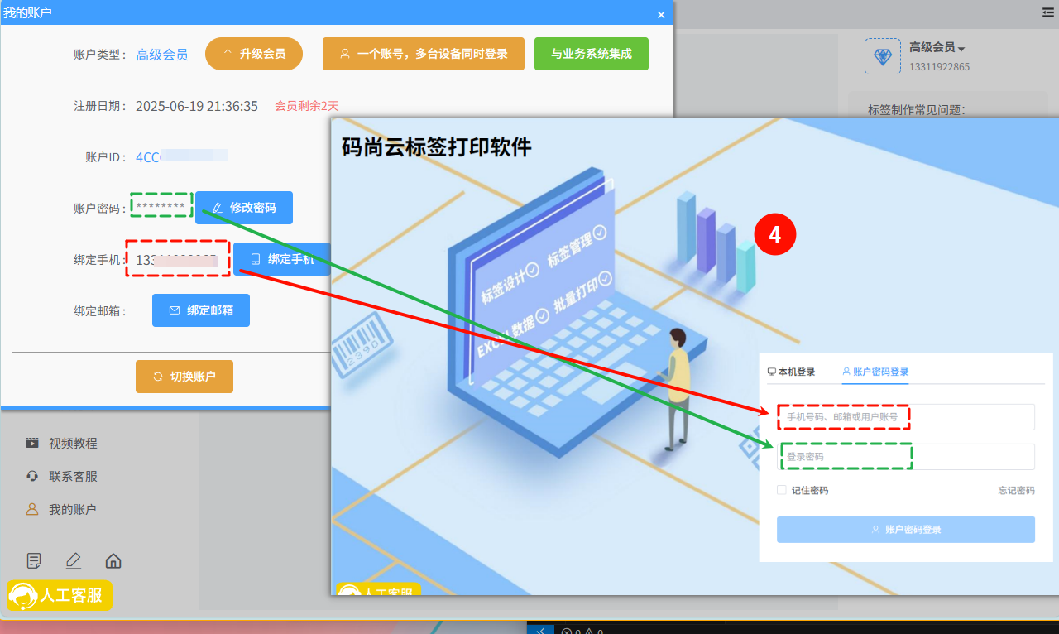Open 视频教程 in the sidebar
This screenshot has height=634, width=1059.
[73, 444]
